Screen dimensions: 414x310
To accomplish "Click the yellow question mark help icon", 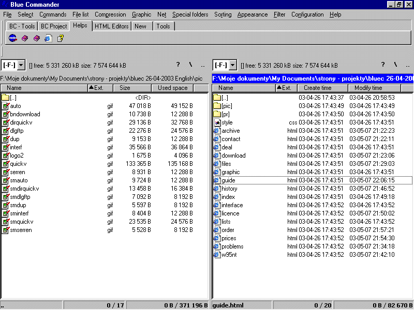I will click(60, 38).
